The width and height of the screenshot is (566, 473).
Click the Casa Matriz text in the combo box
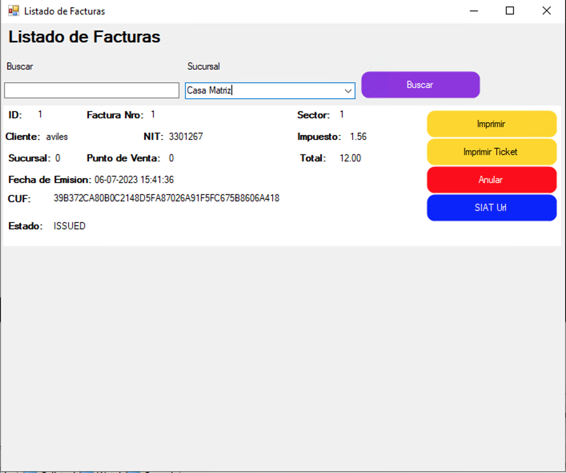tap(209, 91)
